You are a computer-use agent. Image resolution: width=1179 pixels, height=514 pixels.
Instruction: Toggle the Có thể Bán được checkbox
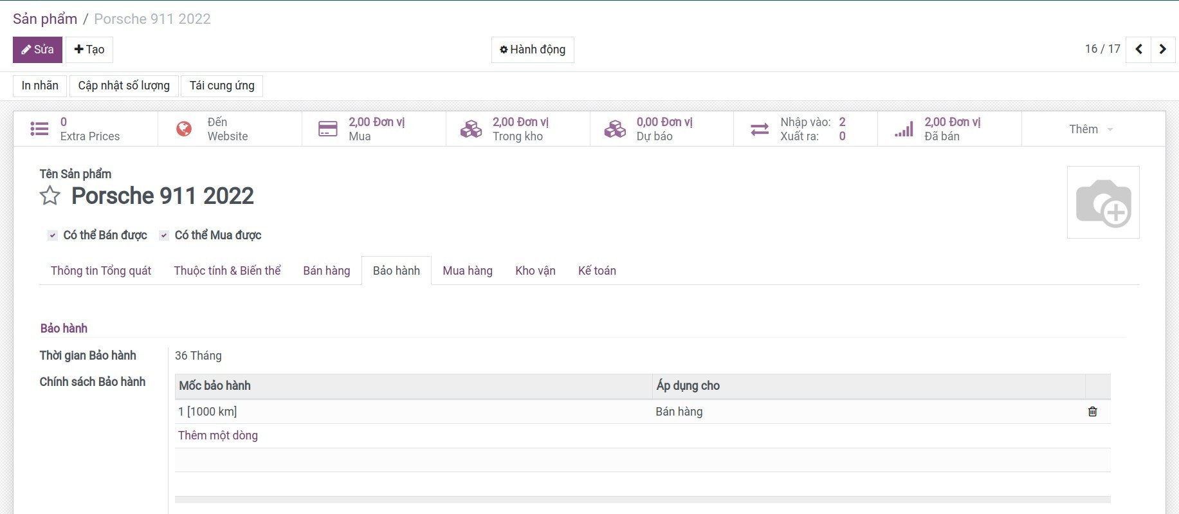53,235
